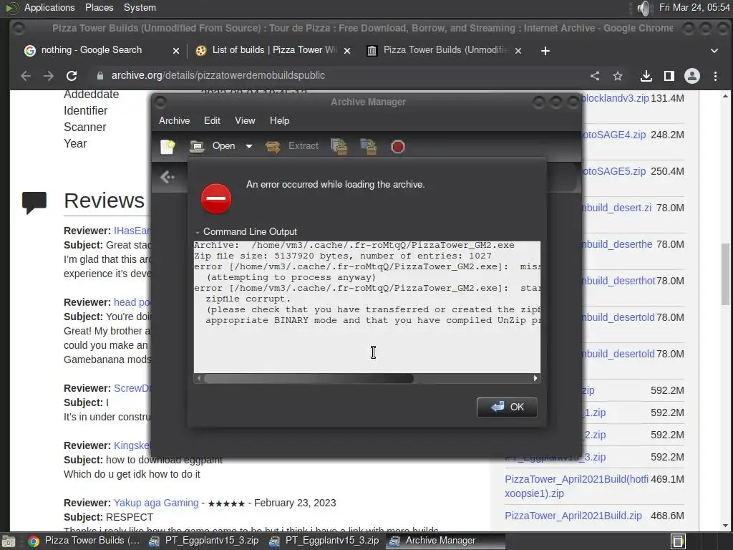Click show desktop icon in bottom panel
Image resolution: width=733 pixels, height=550 pixels.
point(9,541)
